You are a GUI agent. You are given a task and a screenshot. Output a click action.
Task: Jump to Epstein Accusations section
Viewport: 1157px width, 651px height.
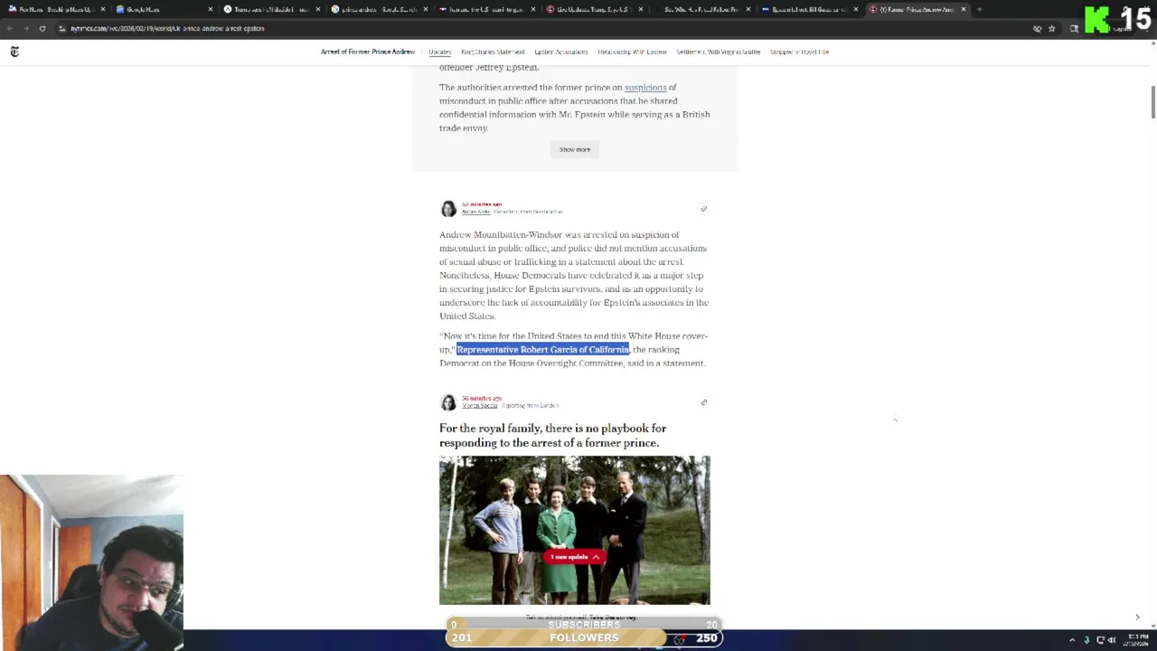560,52
